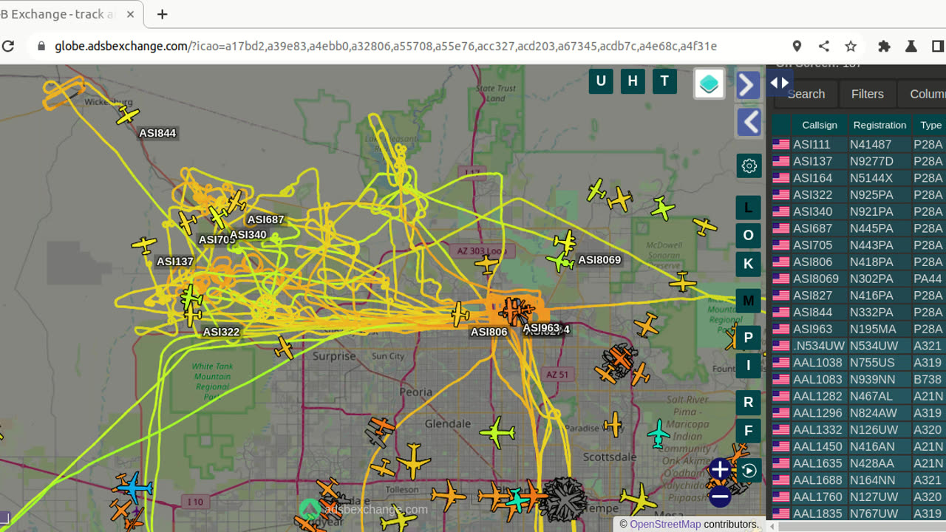This screenshot has height=532, width=946.
Task: Click the ASI806 label on map
Action: pyautogui.click(x=489, y=332)
